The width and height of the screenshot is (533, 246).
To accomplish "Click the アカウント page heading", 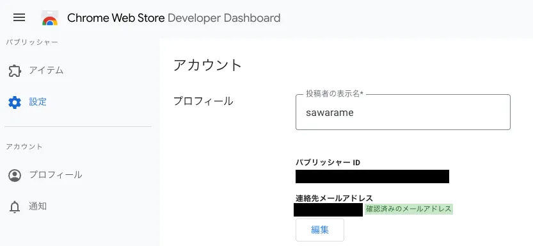I will pos(207,65).
